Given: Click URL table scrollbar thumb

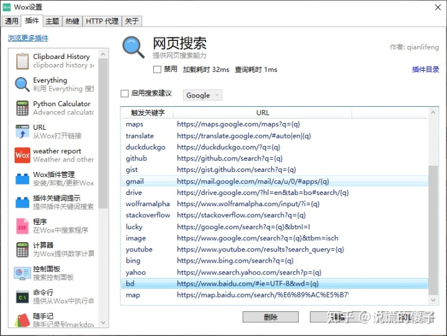Looking at the screenshot, I should tap(433, 230).
